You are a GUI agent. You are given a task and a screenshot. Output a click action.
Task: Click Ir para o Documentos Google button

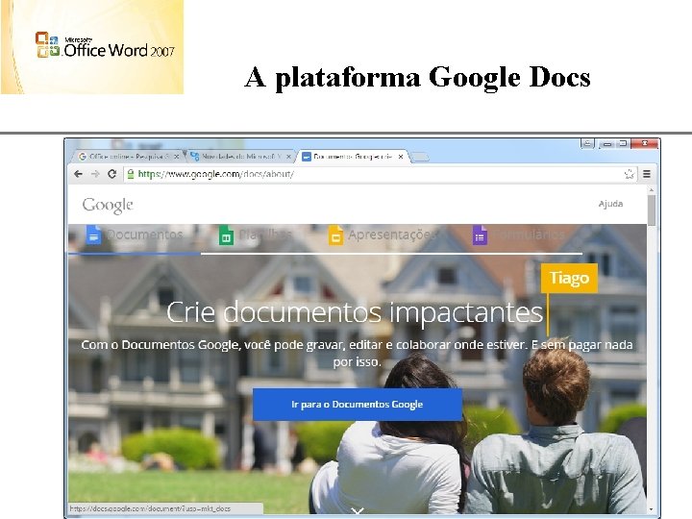point(358,405)
